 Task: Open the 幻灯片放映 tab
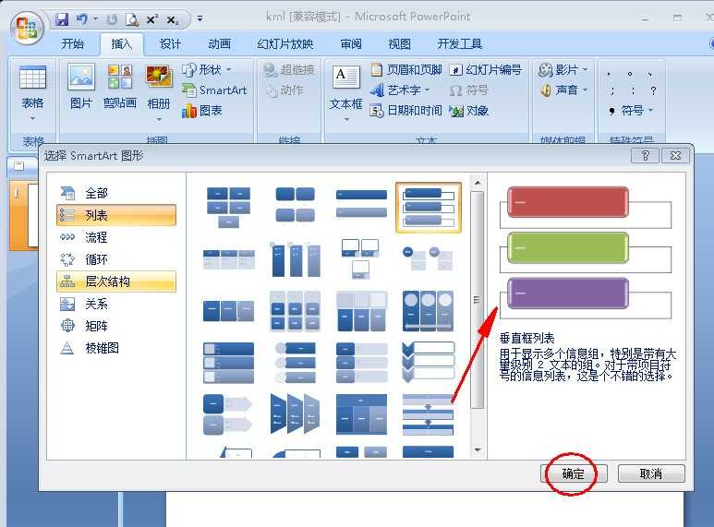[285, 44]
